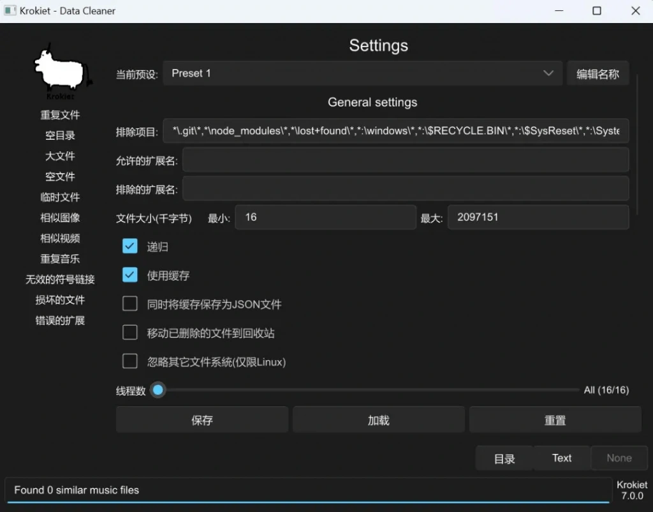Image resolution: width=653 pixels, height=512 pixels.
Task: Click the app icon in title bar
Action: [x=10, y=11]
